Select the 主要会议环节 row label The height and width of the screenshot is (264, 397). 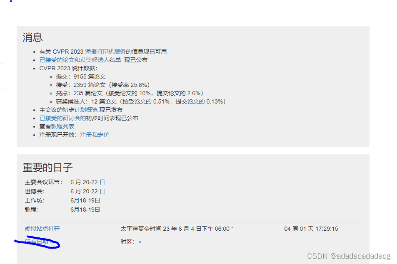(43, 182)
